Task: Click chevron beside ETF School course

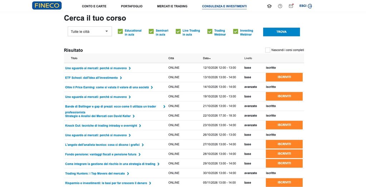Action: tap(121, 78)
